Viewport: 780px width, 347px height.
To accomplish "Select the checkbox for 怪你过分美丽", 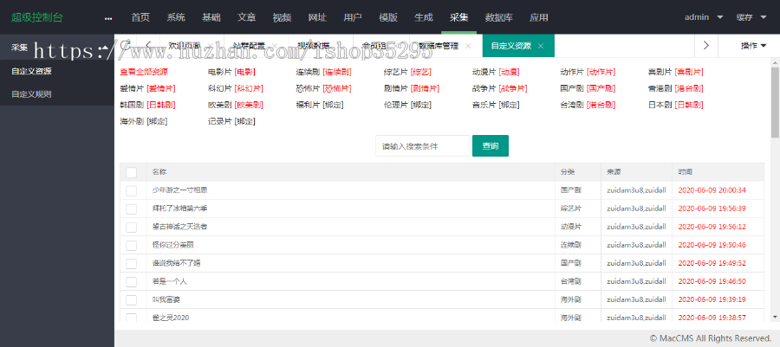I will tap(132, 245).
